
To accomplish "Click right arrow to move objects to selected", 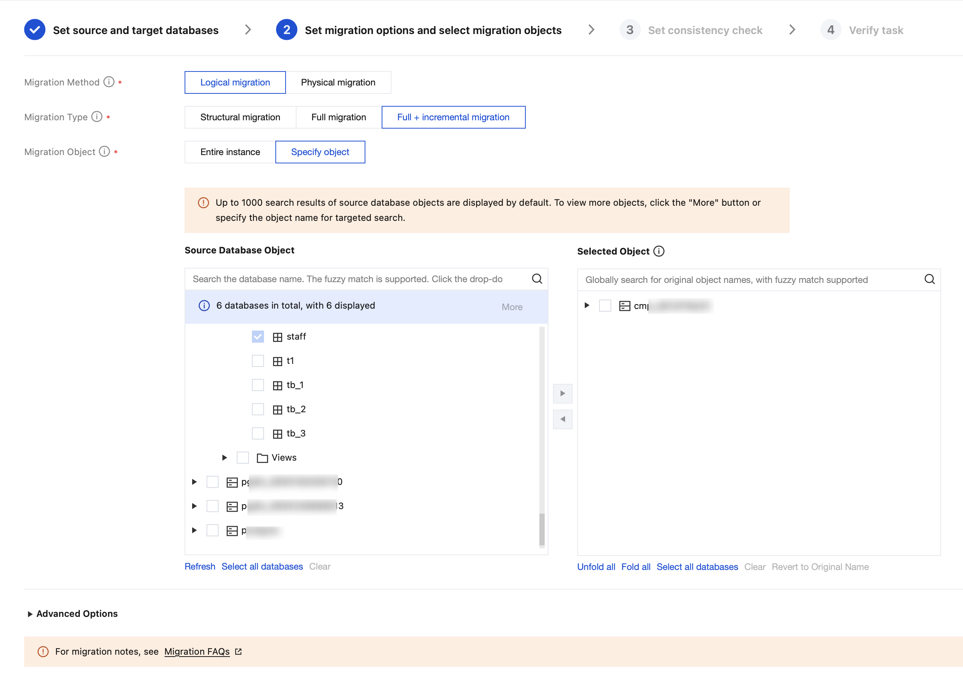I will [x=562, y=393].
